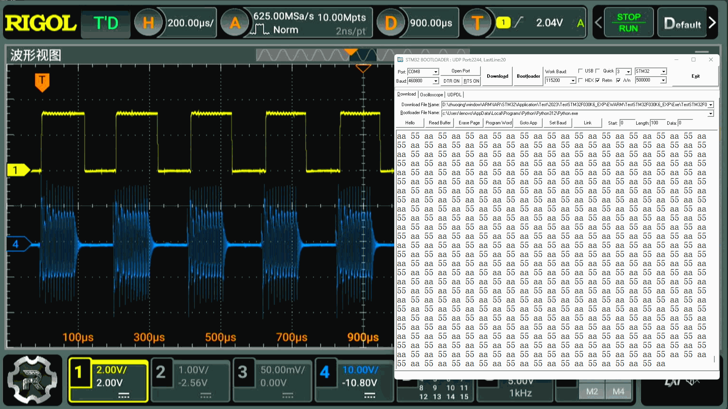The width and height of the screenshot is (728, 409).
Task: Click the Open Port button
Action: point(461,71)
